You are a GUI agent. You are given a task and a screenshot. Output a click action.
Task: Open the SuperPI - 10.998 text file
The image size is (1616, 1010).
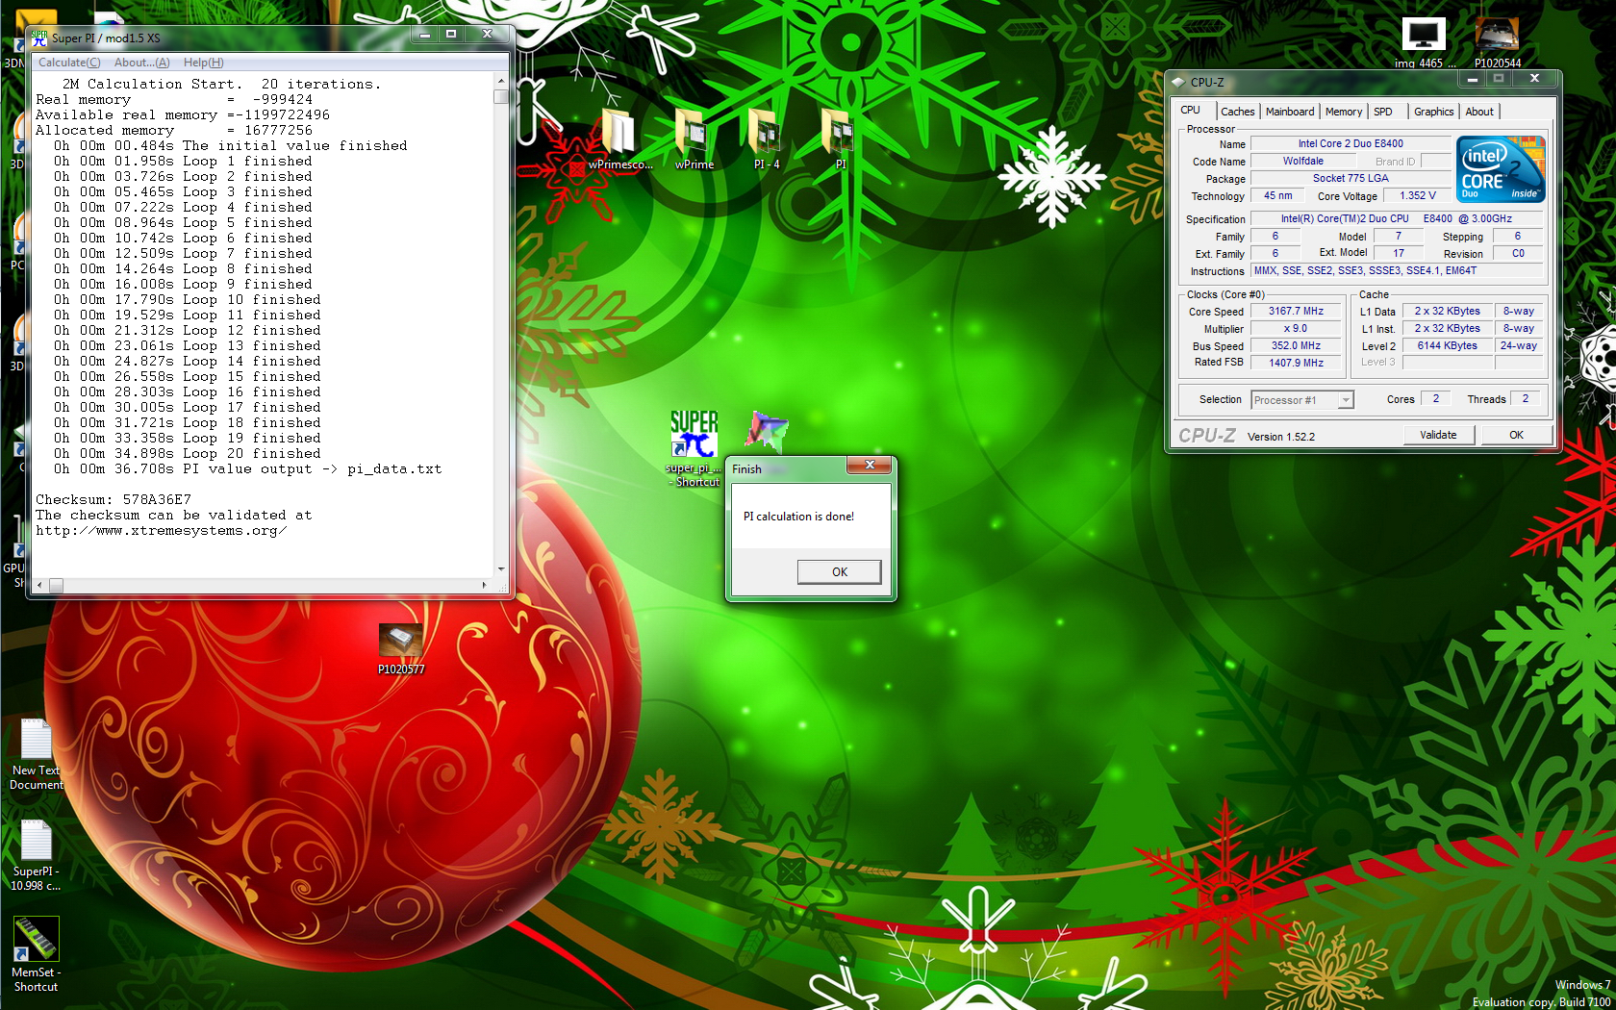pos(36,854)
